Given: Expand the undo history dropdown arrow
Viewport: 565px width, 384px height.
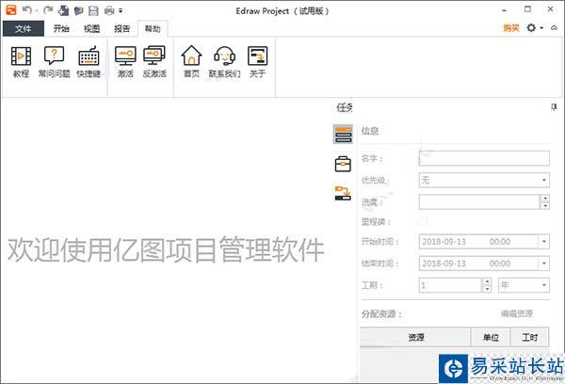Looking at the screenshot, I should tap(37, 10).
